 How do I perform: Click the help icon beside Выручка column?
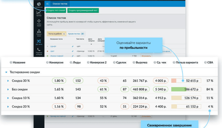point(134,62)
